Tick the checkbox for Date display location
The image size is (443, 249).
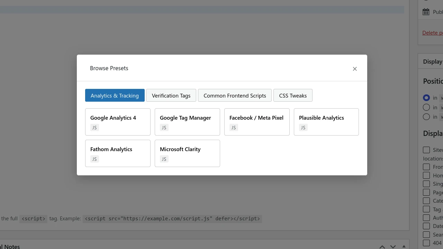click(426, 226)
